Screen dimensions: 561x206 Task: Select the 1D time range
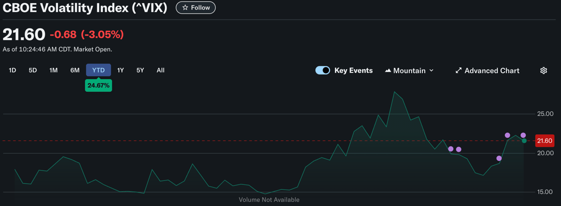(13, 70)
